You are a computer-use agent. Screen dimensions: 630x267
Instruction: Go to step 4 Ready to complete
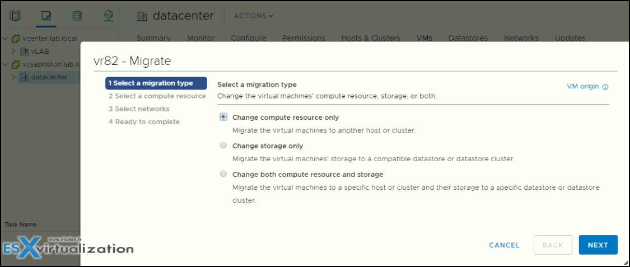(x=144, y=121)
